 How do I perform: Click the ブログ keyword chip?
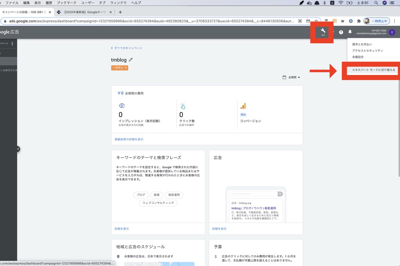(x=141, y=195)
